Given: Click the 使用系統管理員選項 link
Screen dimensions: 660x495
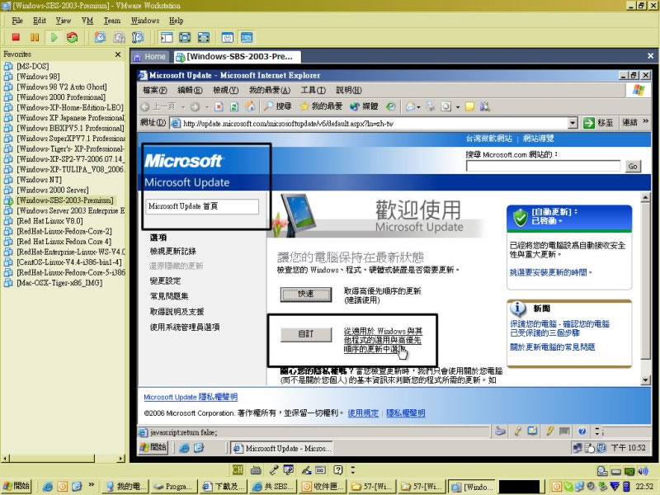Looking at the screenshot, I should coord(185,327).
